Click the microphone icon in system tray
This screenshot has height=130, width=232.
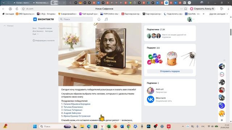pyautogui.click(x=197, y=126)
